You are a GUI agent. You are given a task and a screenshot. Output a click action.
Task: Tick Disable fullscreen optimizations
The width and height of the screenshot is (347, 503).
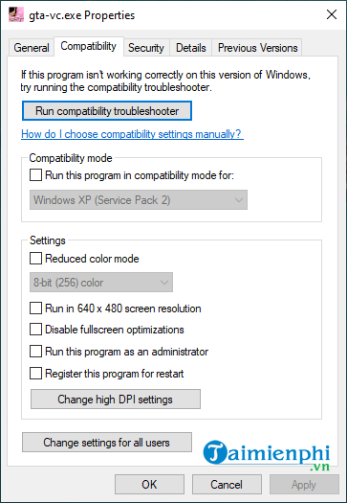35,330
